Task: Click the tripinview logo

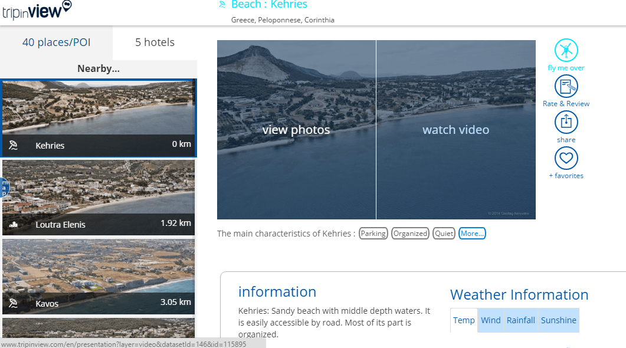Action: tap(37, 10)
